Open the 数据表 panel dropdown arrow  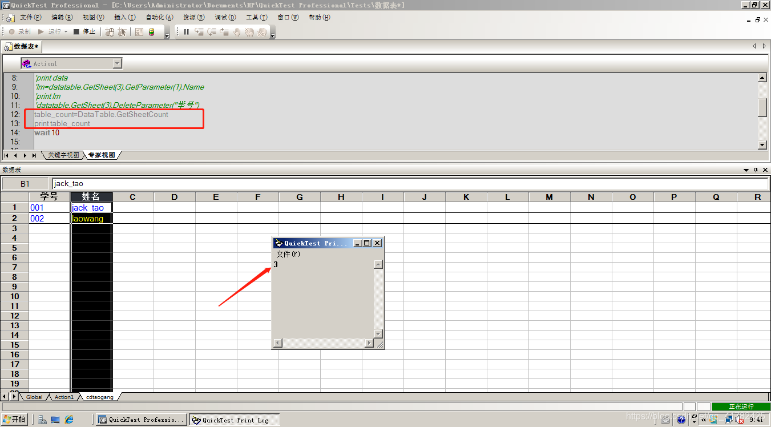point(746,170)
